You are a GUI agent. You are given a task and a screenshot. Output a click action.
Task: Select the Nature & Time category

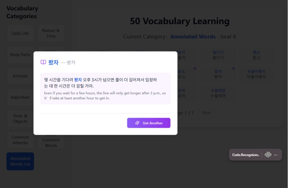[x=51, y=34]
